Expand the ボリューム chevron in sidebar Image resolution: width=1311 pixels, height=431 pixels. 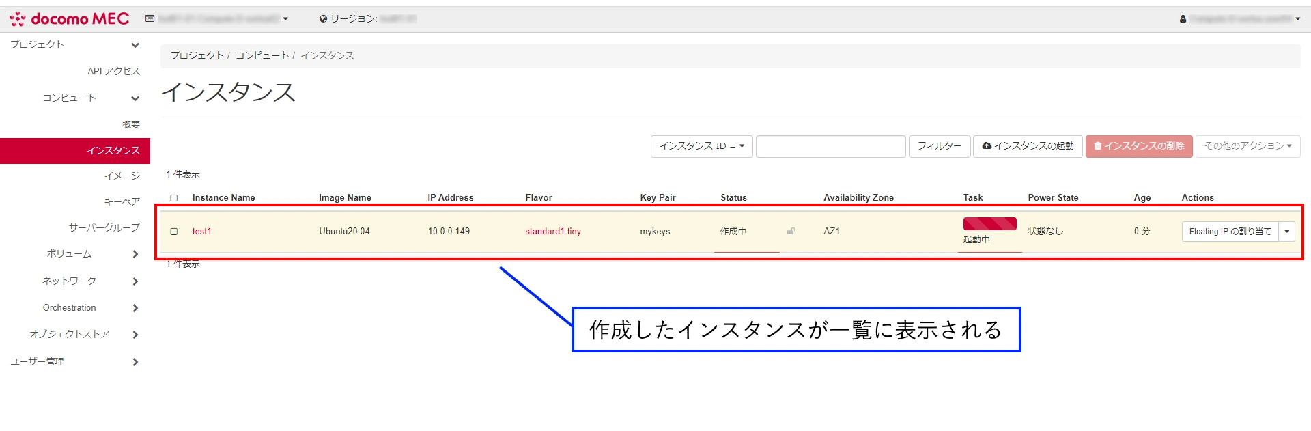(x=135, y=254)
